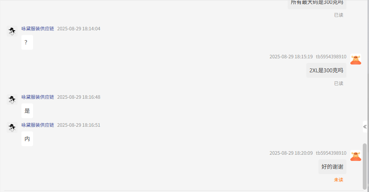Click username tb5954398910 at 18:20:09

[x=331, y=153]
